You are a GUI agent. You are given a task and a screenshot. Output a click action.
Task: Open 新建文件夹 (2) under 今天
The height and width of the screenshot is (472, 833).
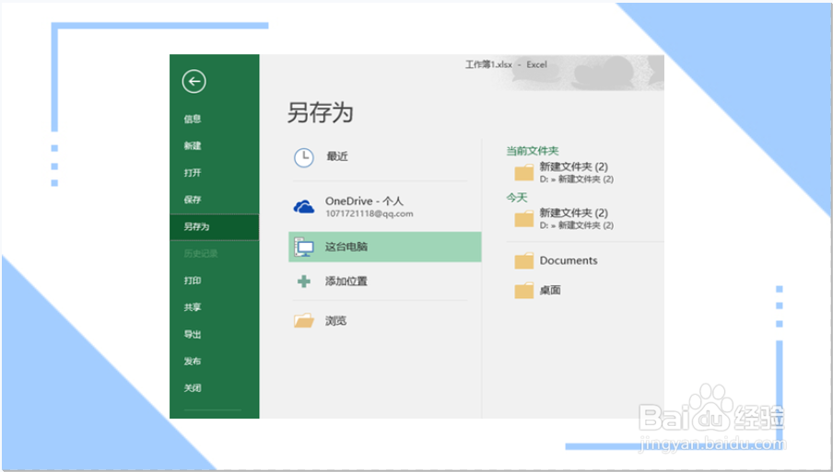tap(574, 213)
